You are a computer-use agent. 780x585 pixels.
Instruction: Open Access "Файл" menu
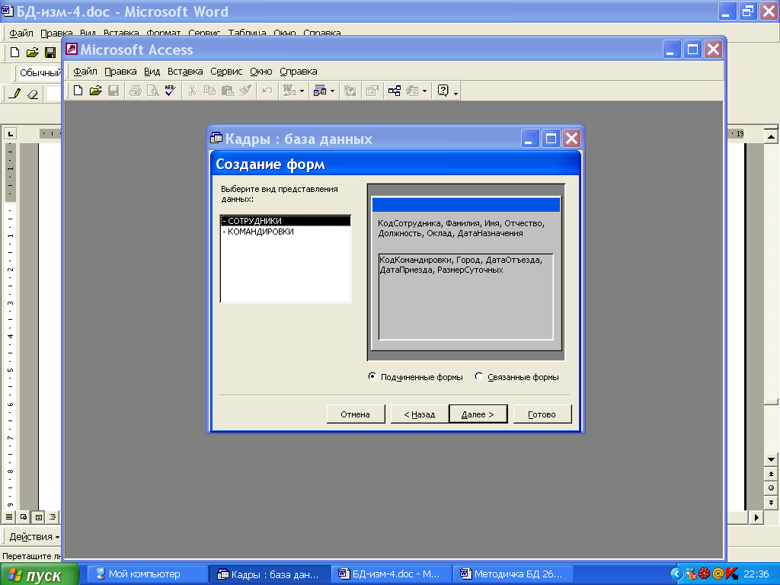(x=85, y=71)
